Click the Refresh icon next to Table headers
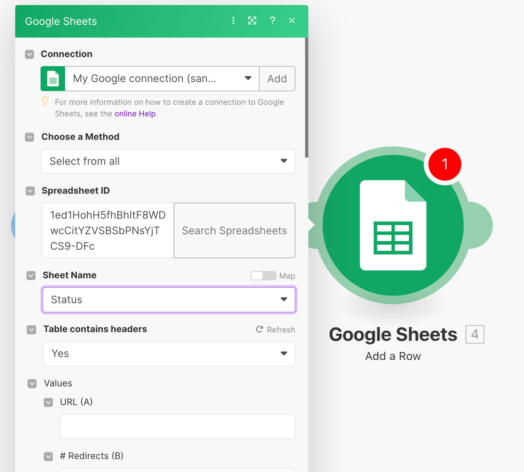Viewport: 524px width, 472px height. (259, 329)
